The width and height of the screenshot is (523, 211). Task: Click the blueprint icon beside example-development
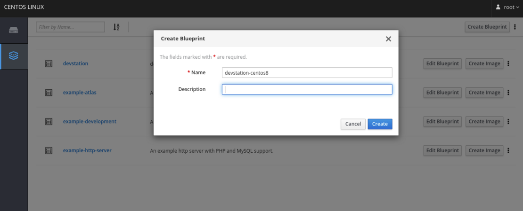coord(48,122)
